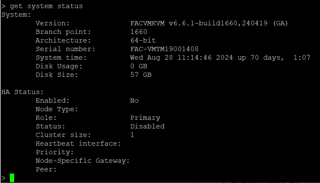
Task: Click the Branch point value 1660
Action: [x=138, y=32]
